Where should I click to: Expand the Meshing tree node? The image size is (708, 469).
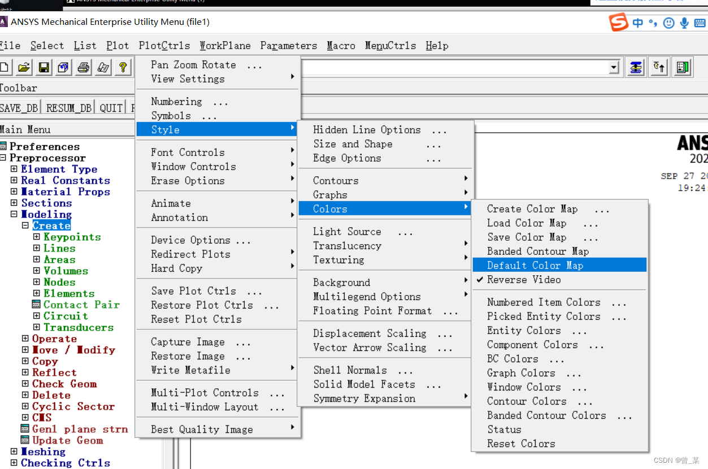point(14,451)
